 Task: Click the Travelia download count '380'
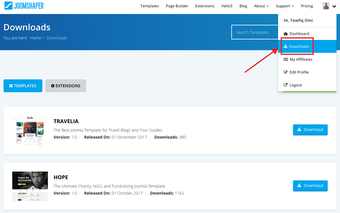tap(183, 137)
